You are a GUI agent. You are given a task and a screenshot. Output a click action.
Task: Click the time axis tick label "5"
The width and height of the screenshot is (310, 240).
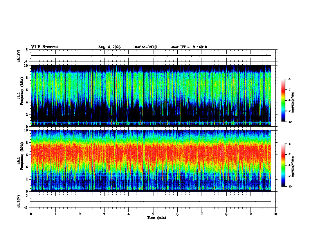tap(153, 214)
